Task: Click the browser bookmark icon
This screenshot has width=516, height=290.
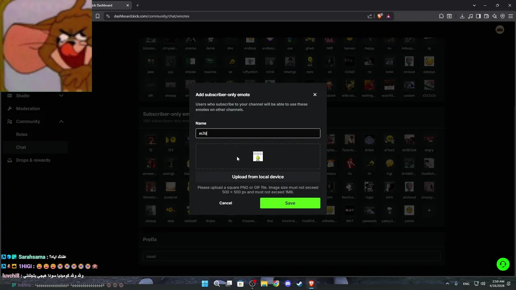Action: pyautogui.click(x=97, y=16)
